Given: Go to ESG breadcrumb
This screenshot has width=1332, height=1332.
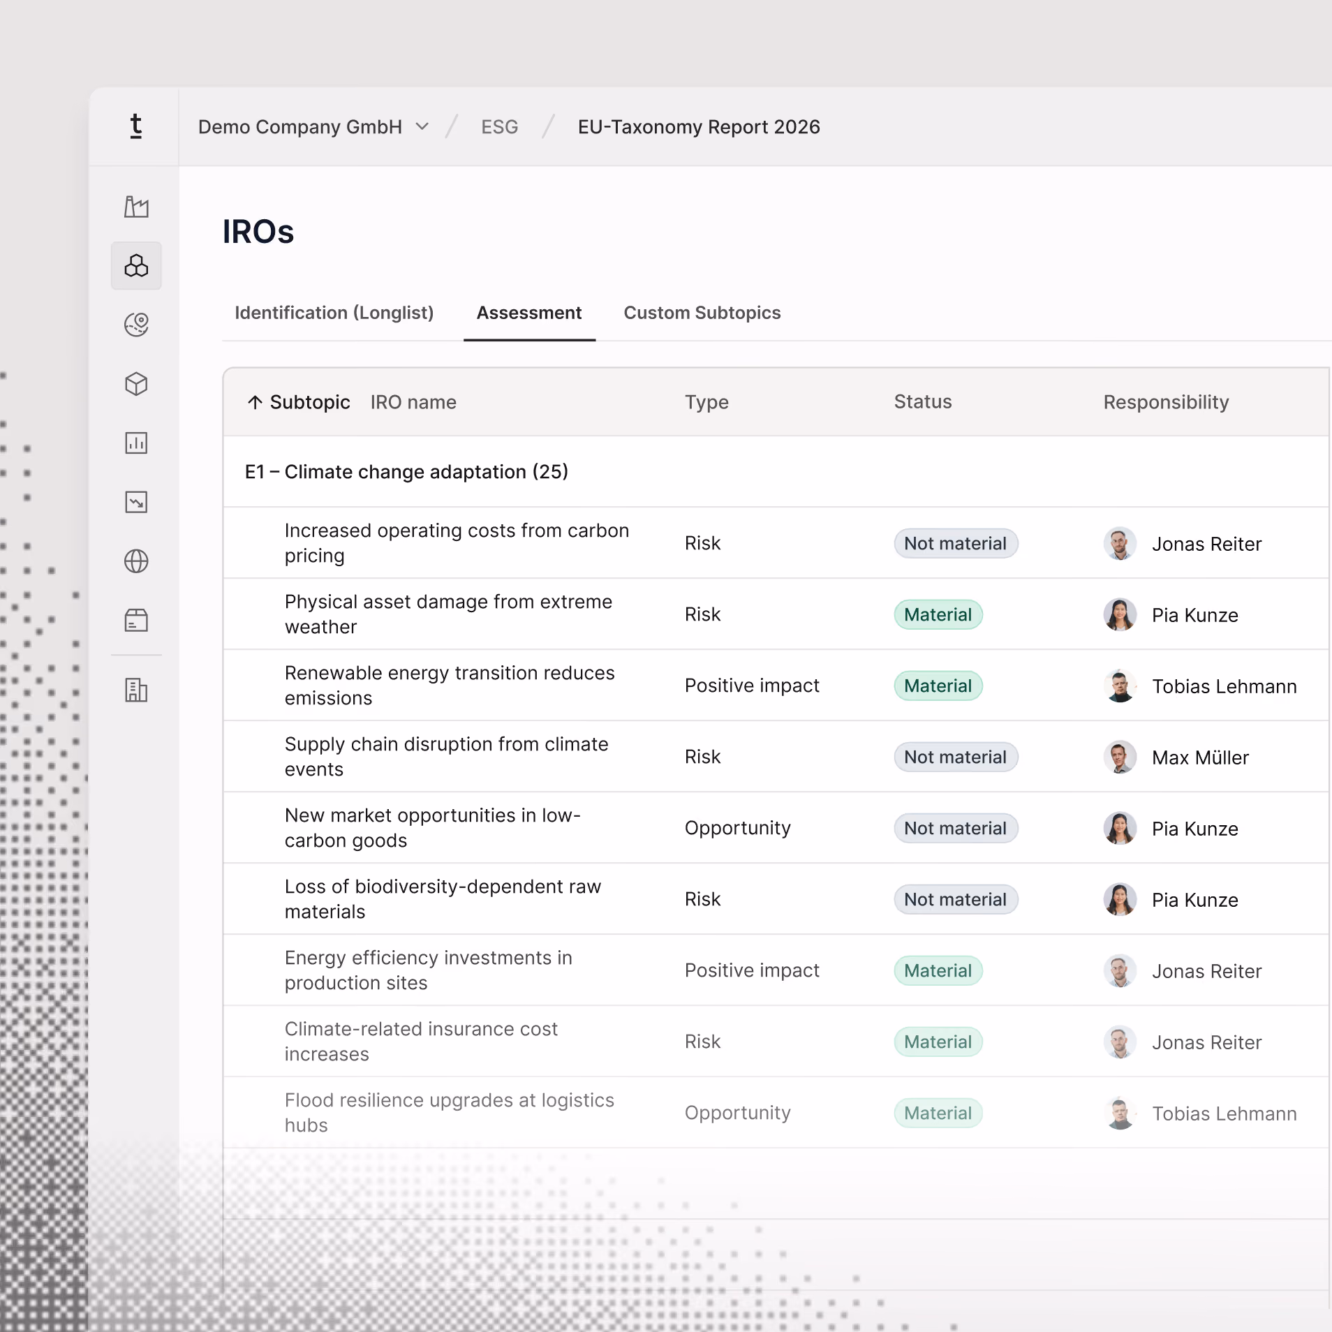Looking at the screenshot, I should point(500,127).
